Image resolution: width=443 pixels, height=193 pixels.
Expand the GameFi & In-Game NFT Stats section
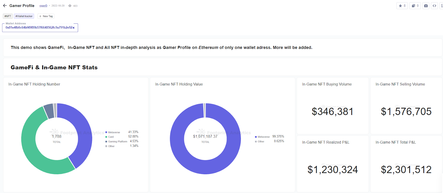click(54, 67)
